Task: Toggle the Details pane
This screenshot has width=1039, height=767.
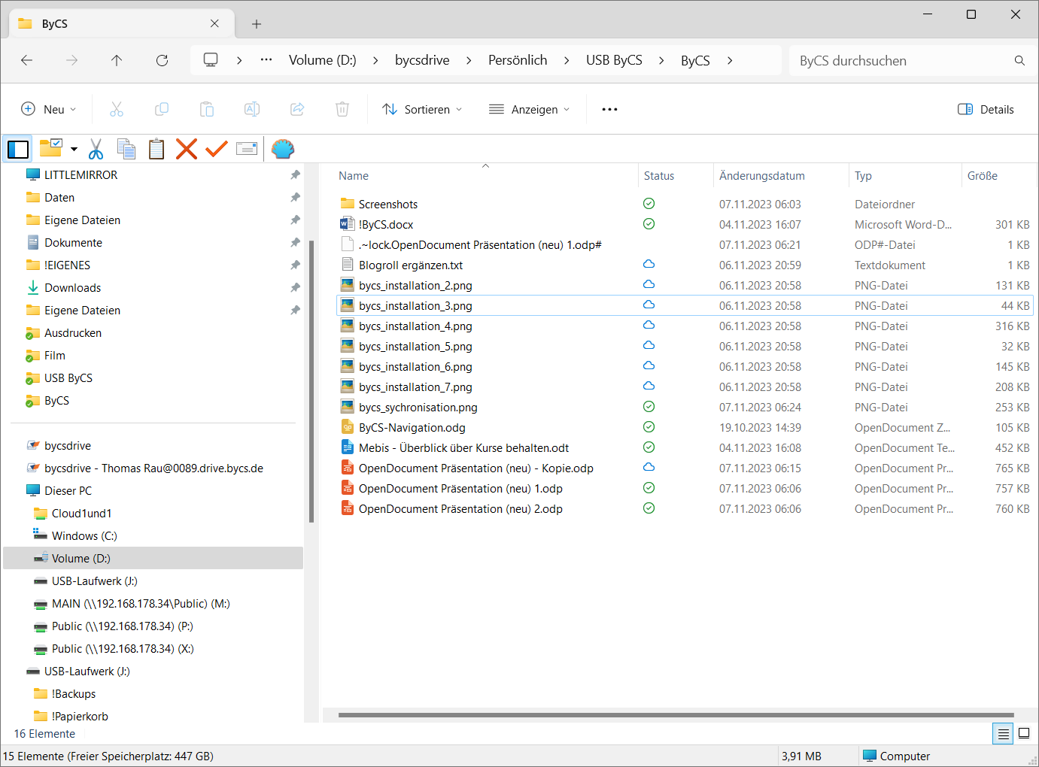Action: point(986,110)
